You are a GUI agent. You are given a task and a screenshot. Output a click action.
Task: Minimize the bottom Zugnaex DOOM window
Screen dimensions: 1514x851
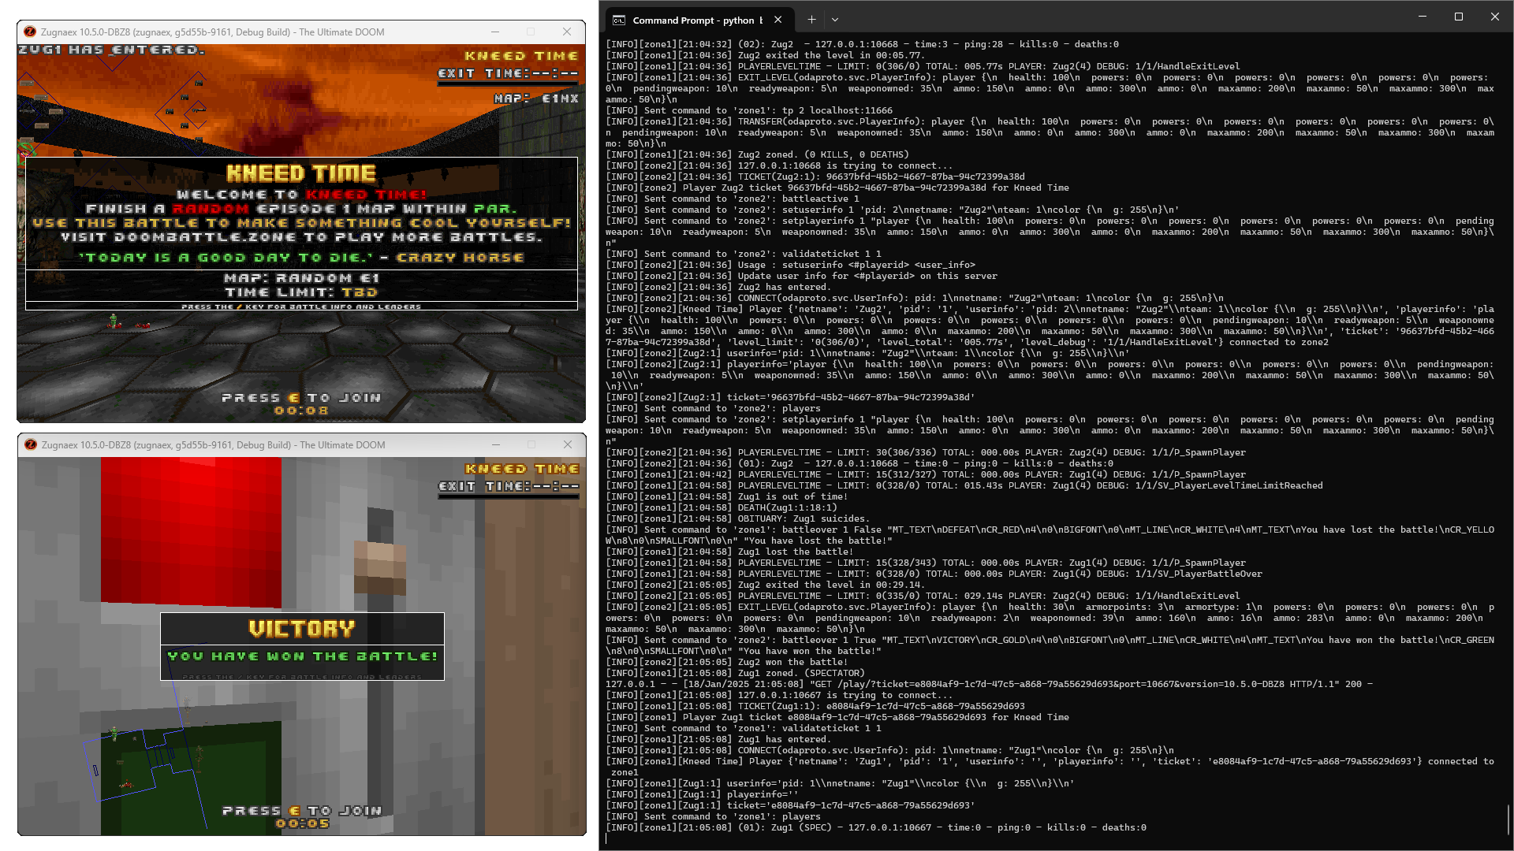click(496, 445)
